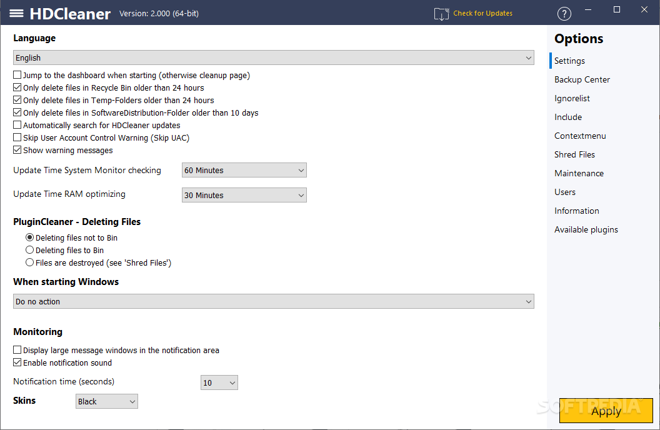The height and width of the screenshot is (430, 660).
Task: Open Available plugins page
Action: [x=586, y=230]
